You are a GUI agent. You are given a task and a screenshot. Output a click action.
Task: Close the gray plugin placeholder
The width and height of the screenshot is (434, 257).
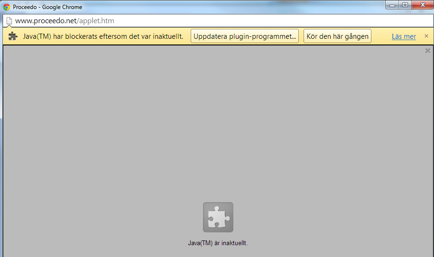pos(427,51)
